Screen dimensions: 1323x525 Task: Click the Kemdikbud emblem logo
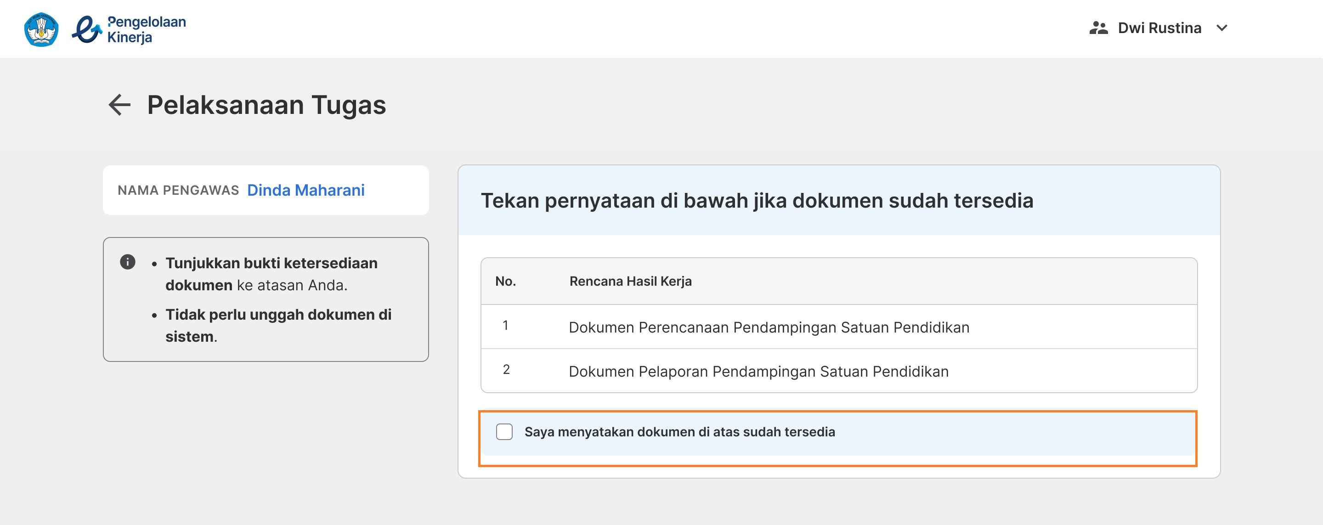coord(41,29)
